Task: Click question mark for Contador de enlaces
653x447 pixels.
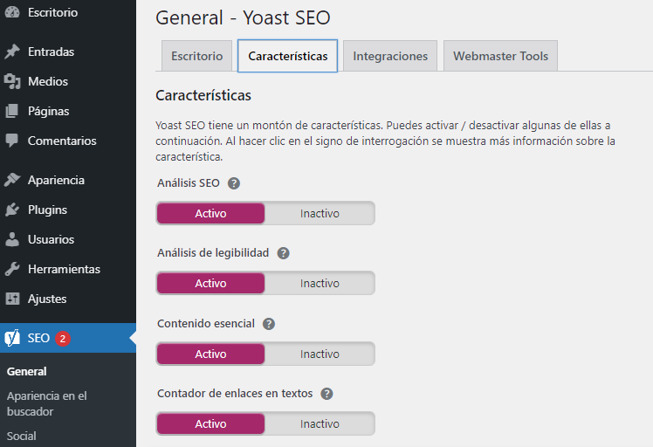Action: click(x=326, y=394)
